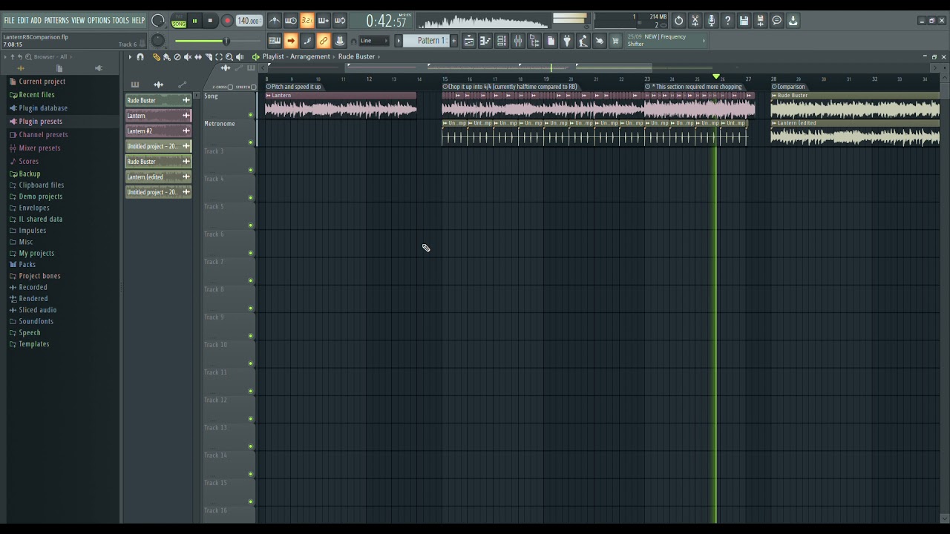Expand the Soundfonts folder in browser
Image resolution: width=950 pixels, height=534 pixels.
36,322
